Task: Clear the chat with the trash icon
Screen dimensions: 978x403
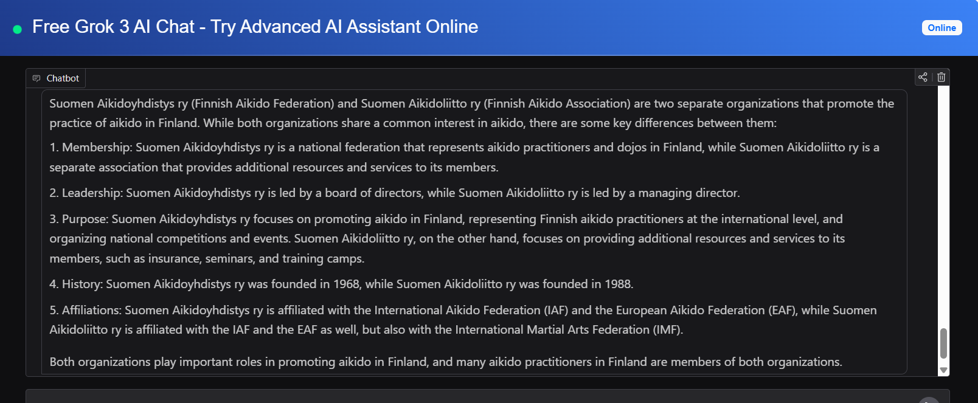Action: (x=941, y=77)
